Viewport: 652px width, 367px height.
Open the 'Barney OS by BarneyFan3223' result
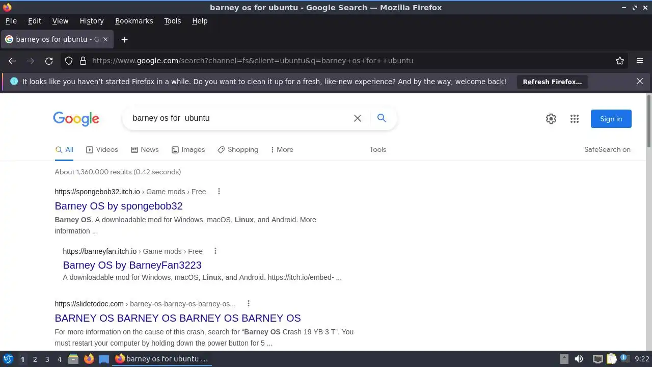(x=132, y=265)
